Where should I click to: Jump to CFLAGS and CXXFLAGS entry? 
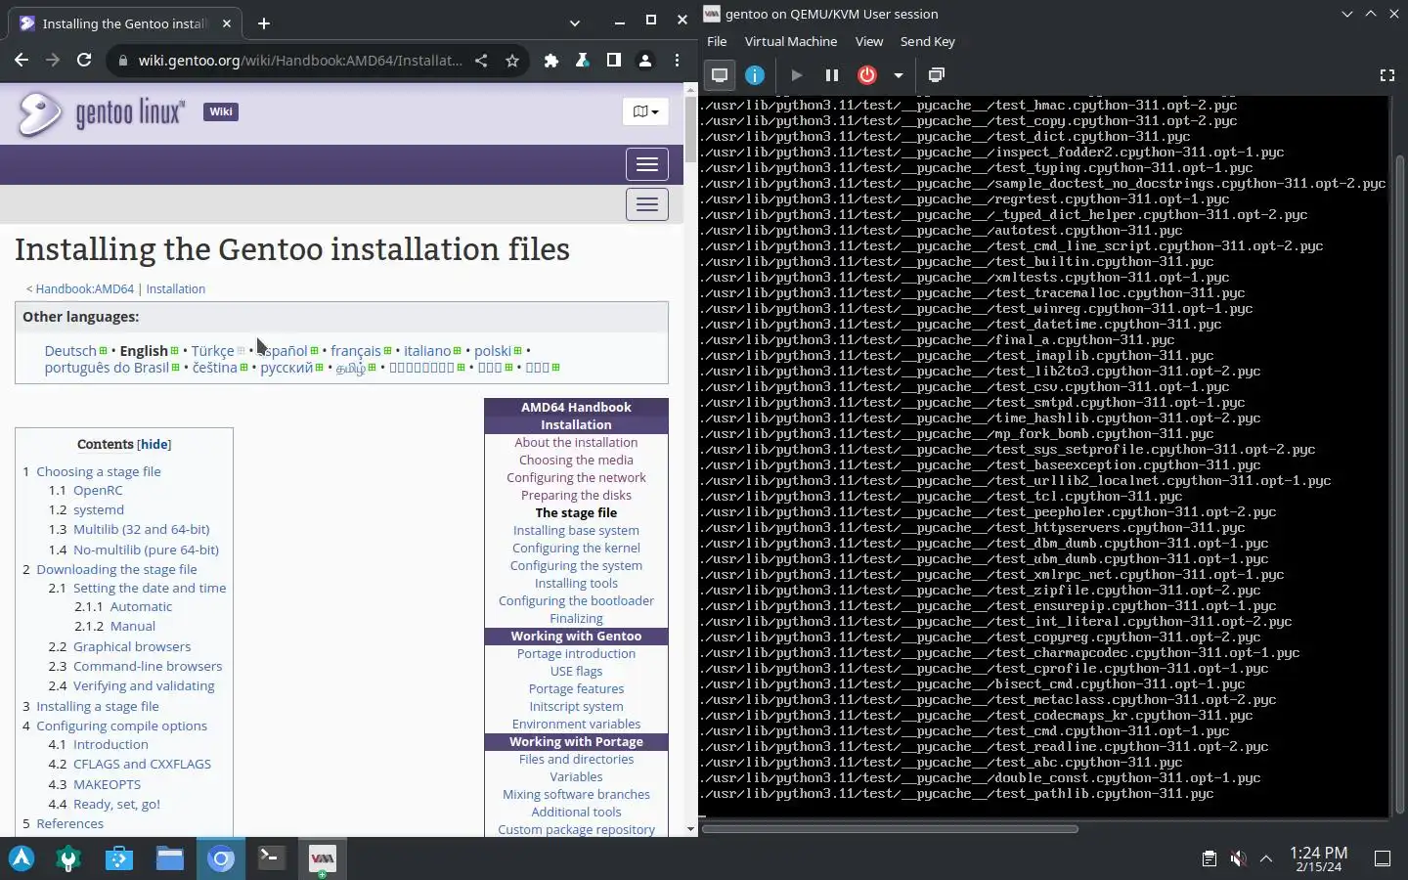pyautogui.click(x=142, y=765)
